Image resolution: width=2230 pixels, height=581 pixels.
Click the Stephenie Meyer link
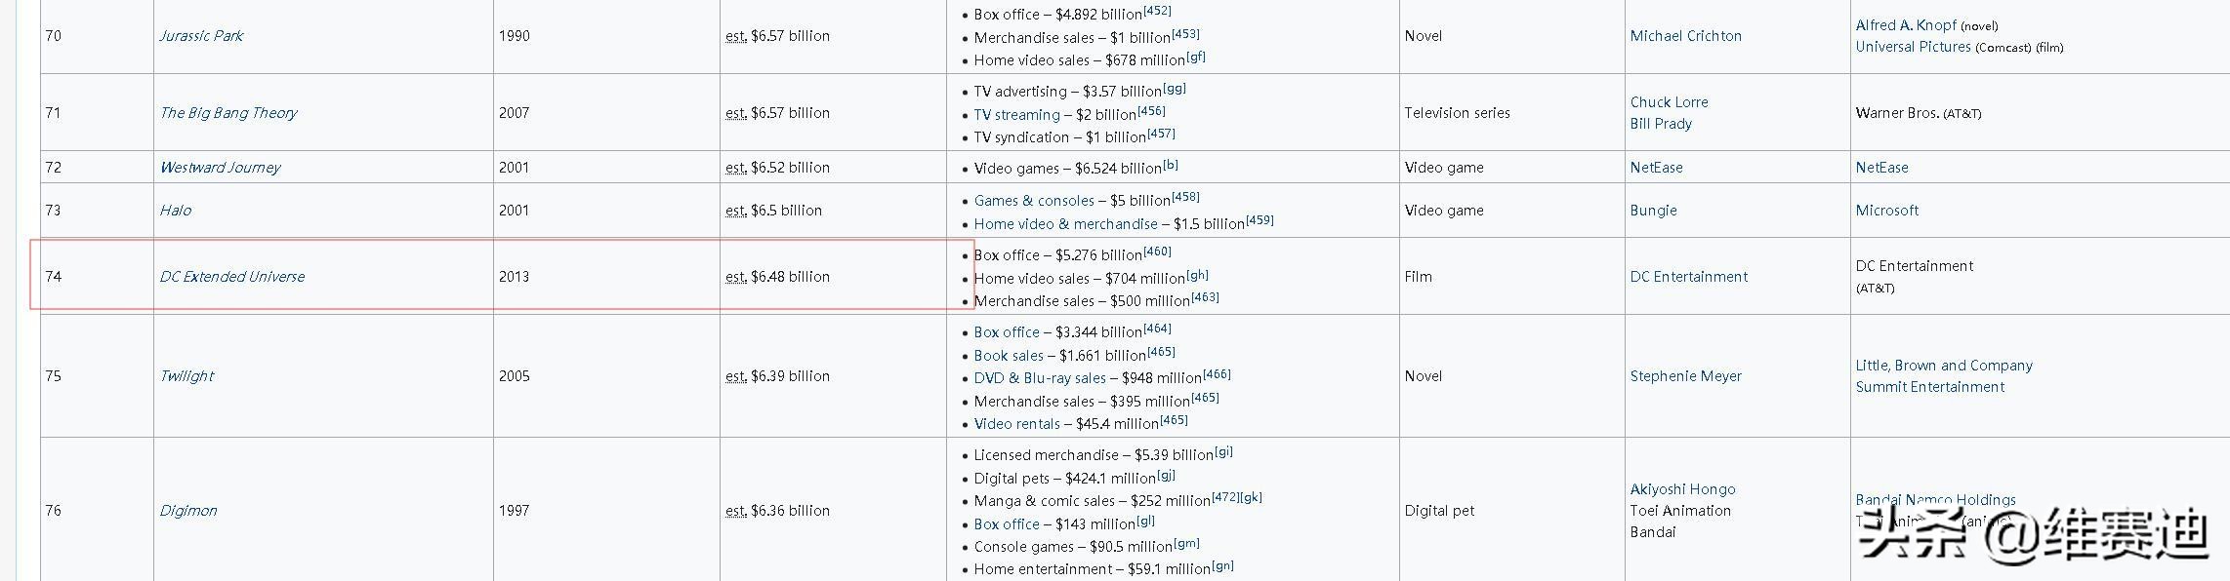pos(1685,376)
